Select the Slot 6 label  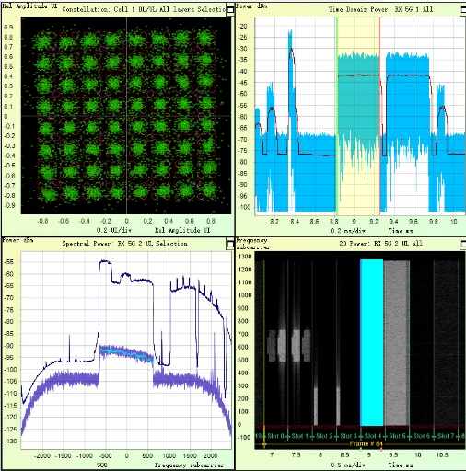(421, 436)
